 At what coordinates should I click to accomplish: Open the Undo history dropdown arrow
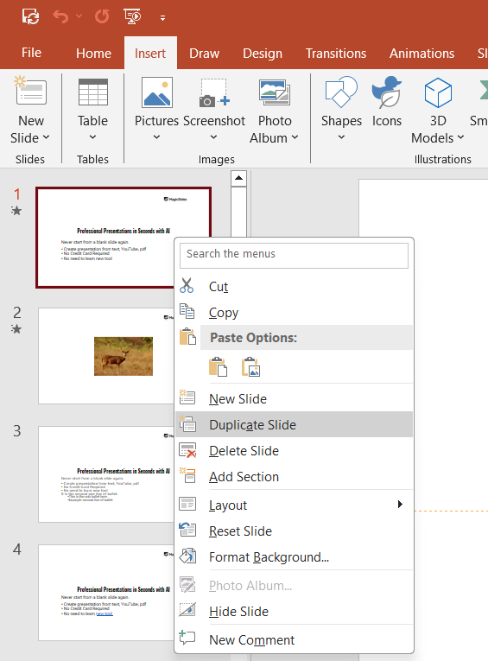pyautogui.click(x=79, y=16)
